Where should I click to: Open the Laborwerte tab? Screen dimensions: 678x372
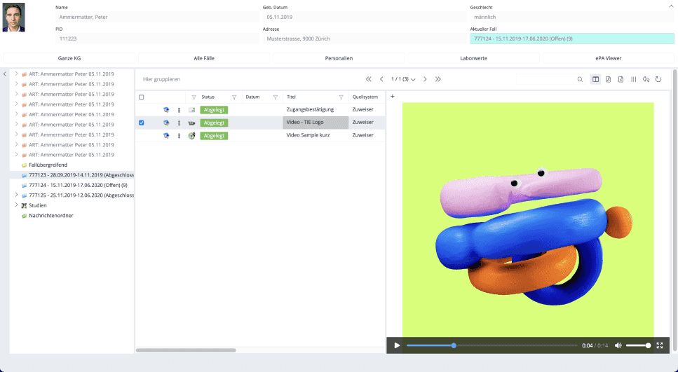point(473,58)
